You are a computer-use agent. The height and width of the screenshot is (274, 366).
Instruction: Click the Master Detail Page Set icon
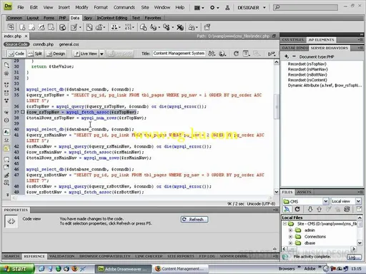click(143, 27)
